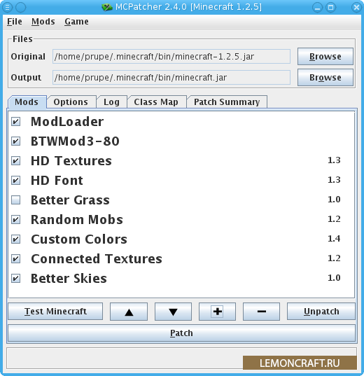Switch to the Patch Summary tab
The width and height of the screenshot is (364, 376).
click(x=227, y=102)
